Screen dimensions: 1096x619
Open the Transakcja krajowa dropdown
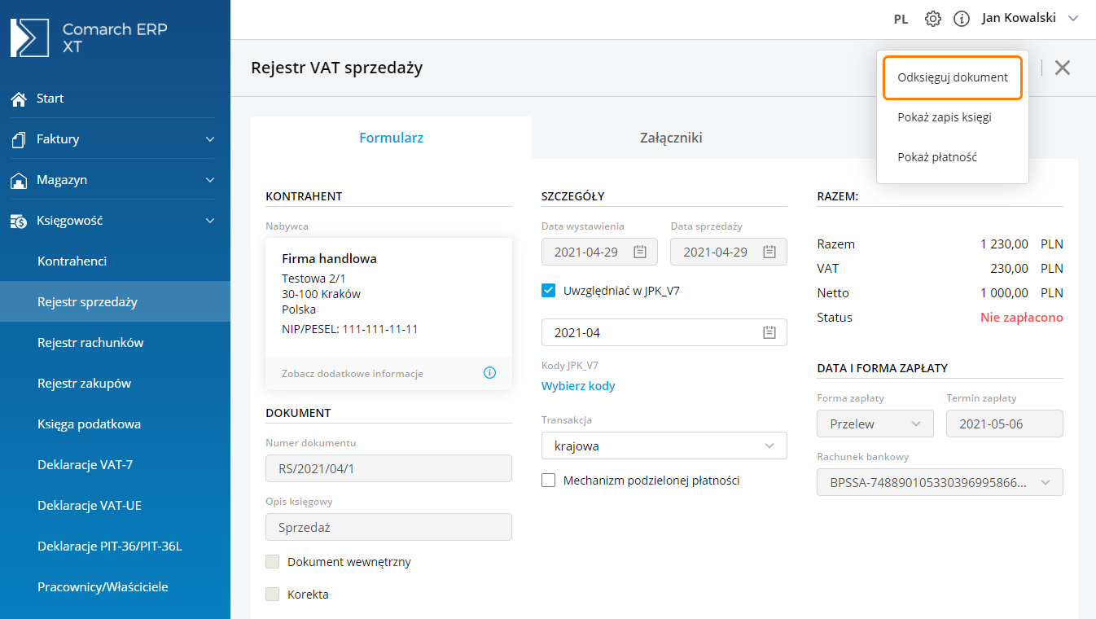click(664, 446)
